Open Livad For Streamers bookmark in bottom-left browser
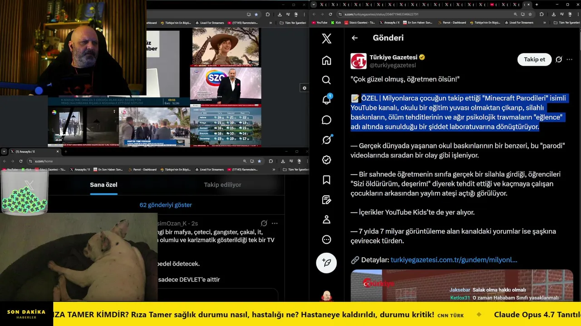The image size is (581, 326). coord(210,169)
